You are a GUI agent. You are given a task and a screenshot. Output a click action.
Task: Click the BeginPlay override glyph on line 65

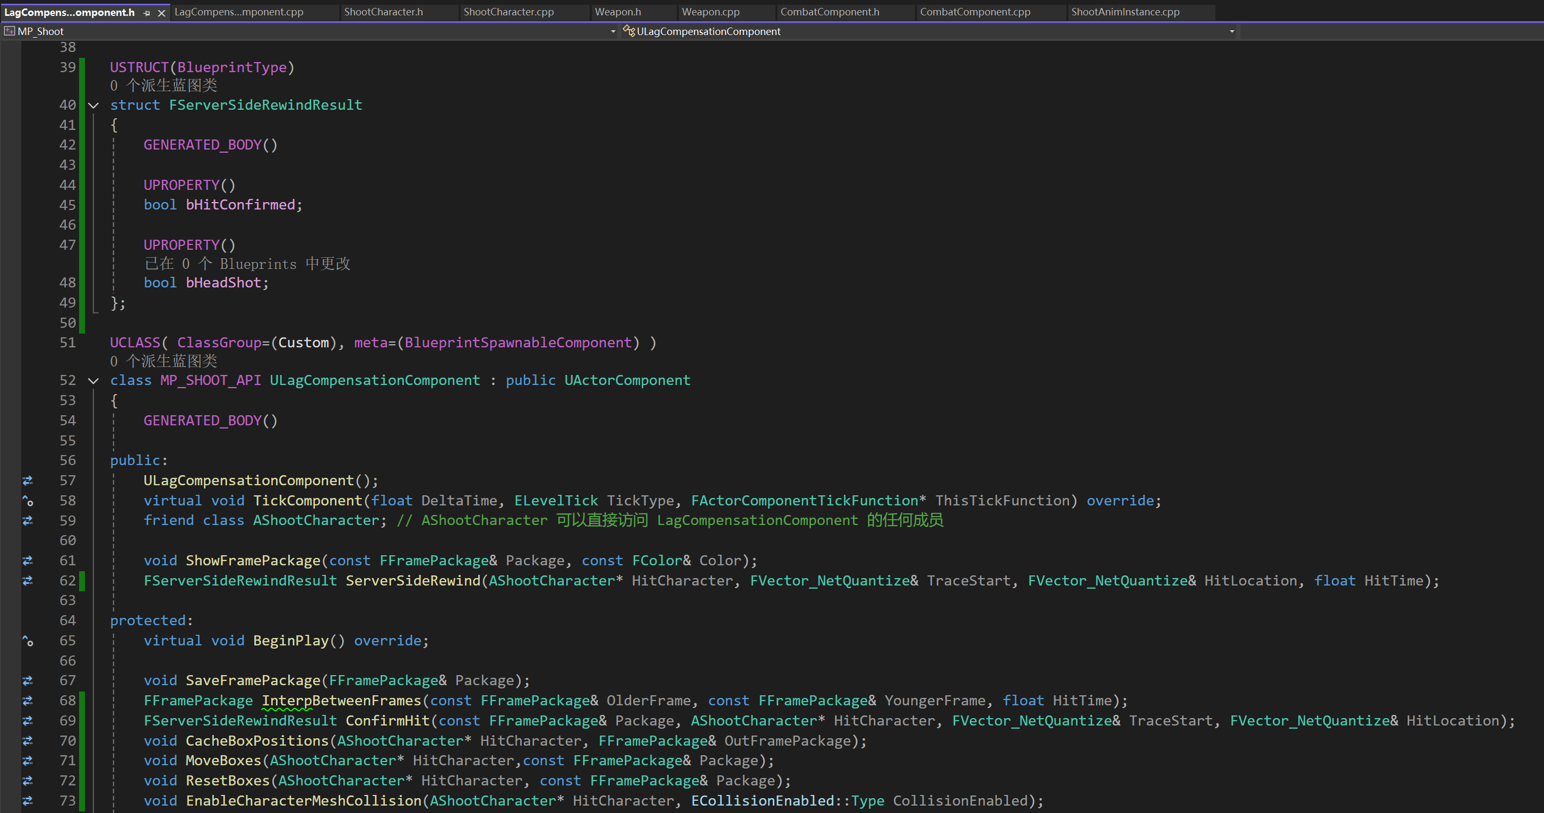click(x=28, y=641)
